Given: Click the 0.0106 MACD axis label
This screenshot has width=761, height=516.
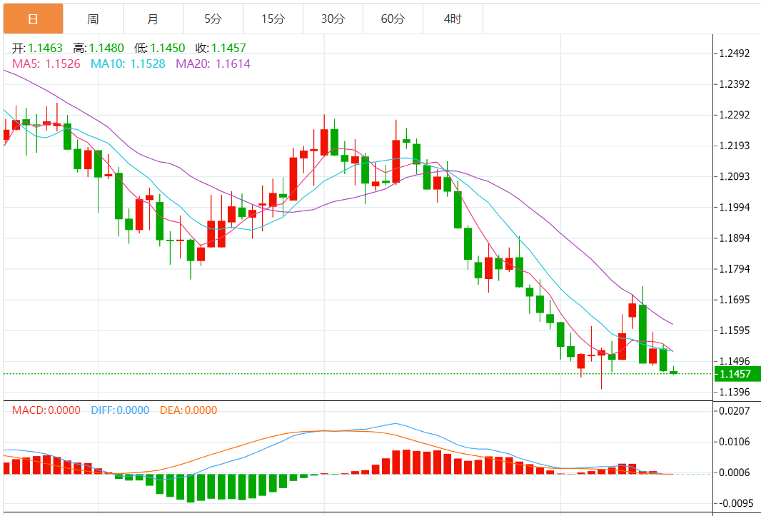Looking at the screenshot, I should tap(735, 442).
